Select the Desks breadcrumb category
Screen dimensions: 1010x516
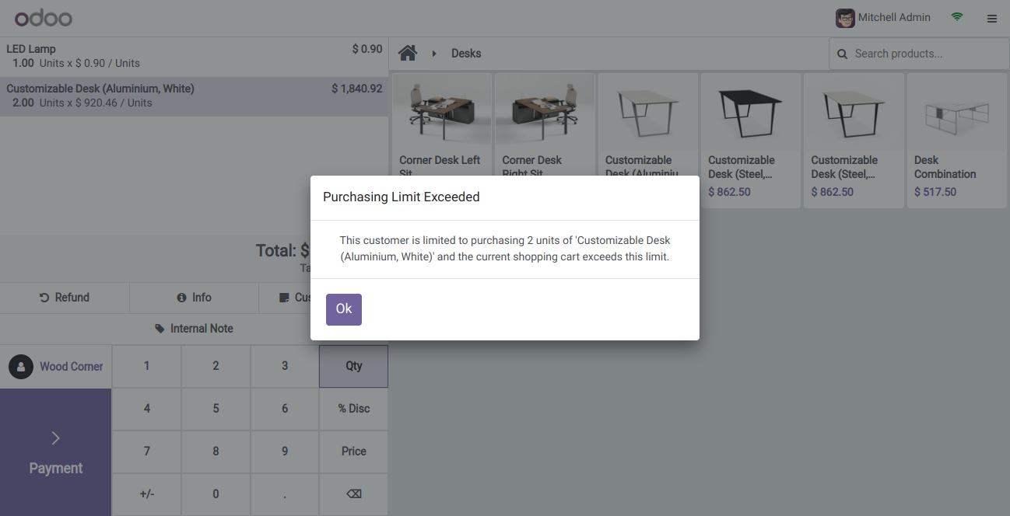coord(466,54)
